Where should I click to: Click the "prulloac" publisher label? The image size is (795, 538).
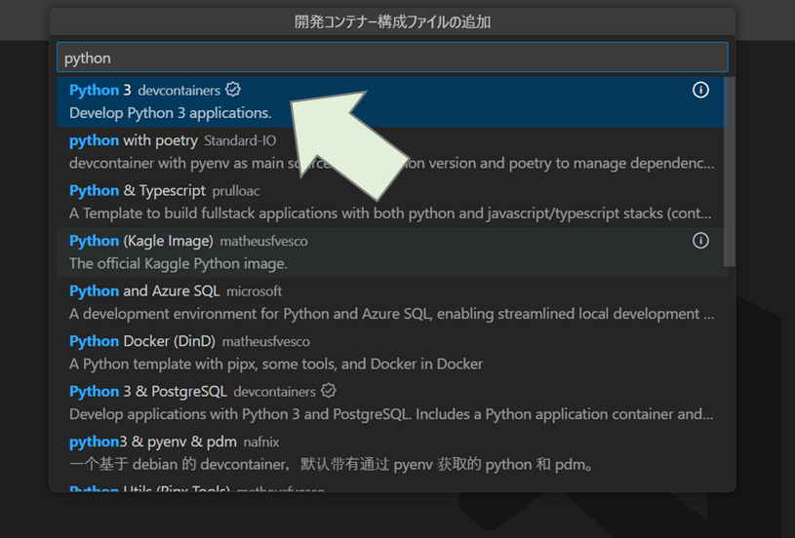[x=236, y=191]
